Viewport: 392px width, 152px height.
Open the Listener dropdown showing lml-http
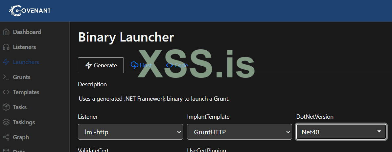130,132
